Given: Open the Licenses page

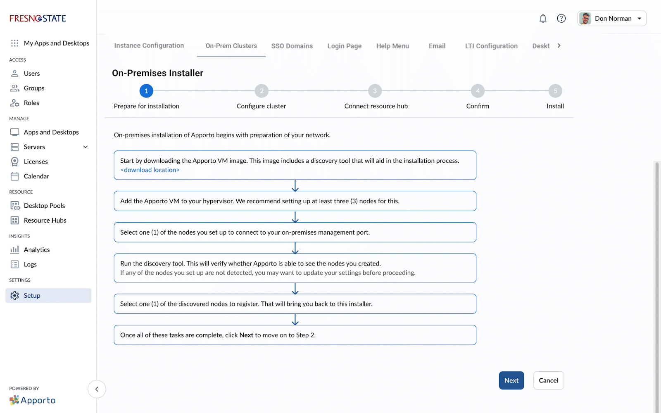Looking at the screenshot, I should 36,161.
